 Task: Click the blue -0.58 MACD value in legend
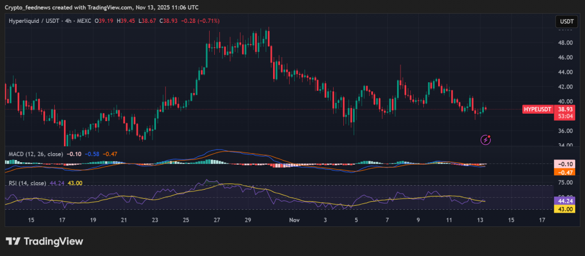[93, 154]
